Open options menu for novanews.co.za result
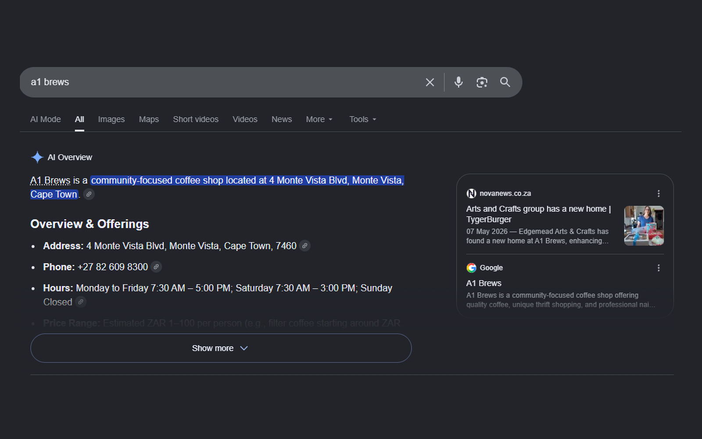This screenshot has width=702, height=439. 659,194
